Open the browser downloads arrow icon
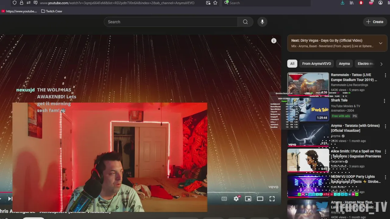Image resolution: width=390 pixels, height=219 pixels. coord(342,3)
